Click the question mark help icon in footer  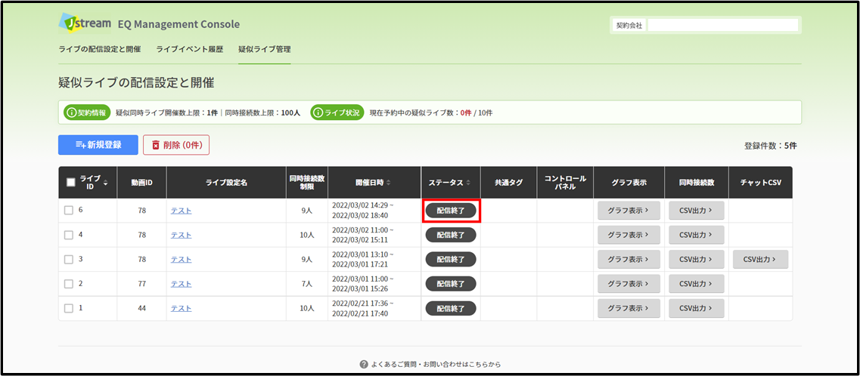[363, 364]
